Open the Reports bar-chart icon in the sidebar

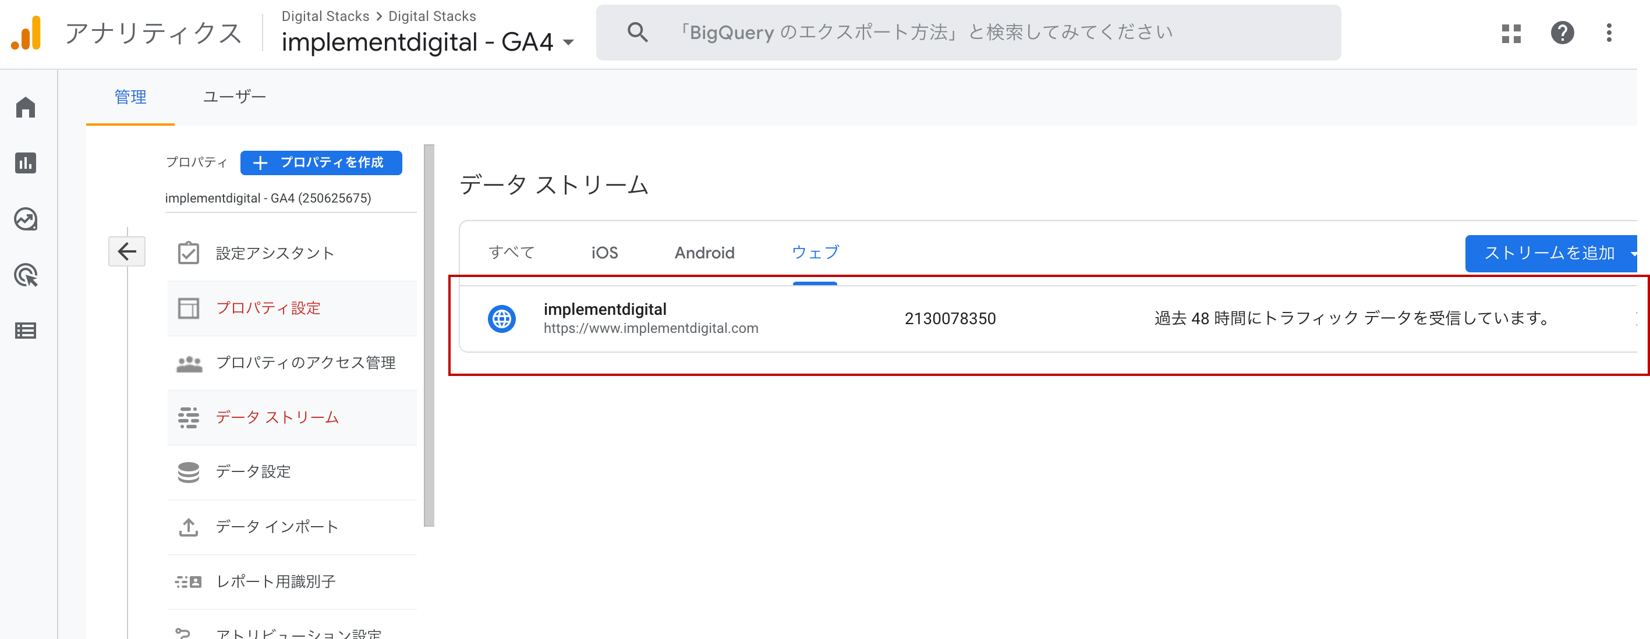[26, 162]
